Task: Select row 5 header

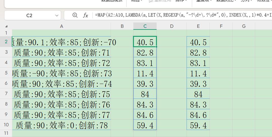Action: (6, 73)
